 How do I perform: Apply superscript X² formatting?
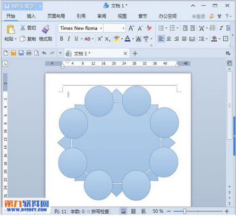100,39
